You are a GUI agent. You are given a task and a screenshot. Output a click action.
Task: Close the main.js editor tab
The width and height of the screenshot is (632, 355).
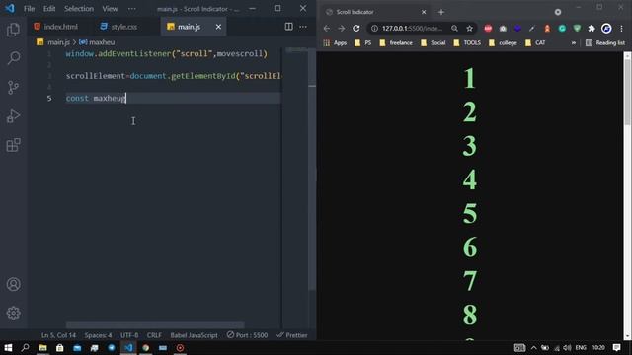(218, 27)
